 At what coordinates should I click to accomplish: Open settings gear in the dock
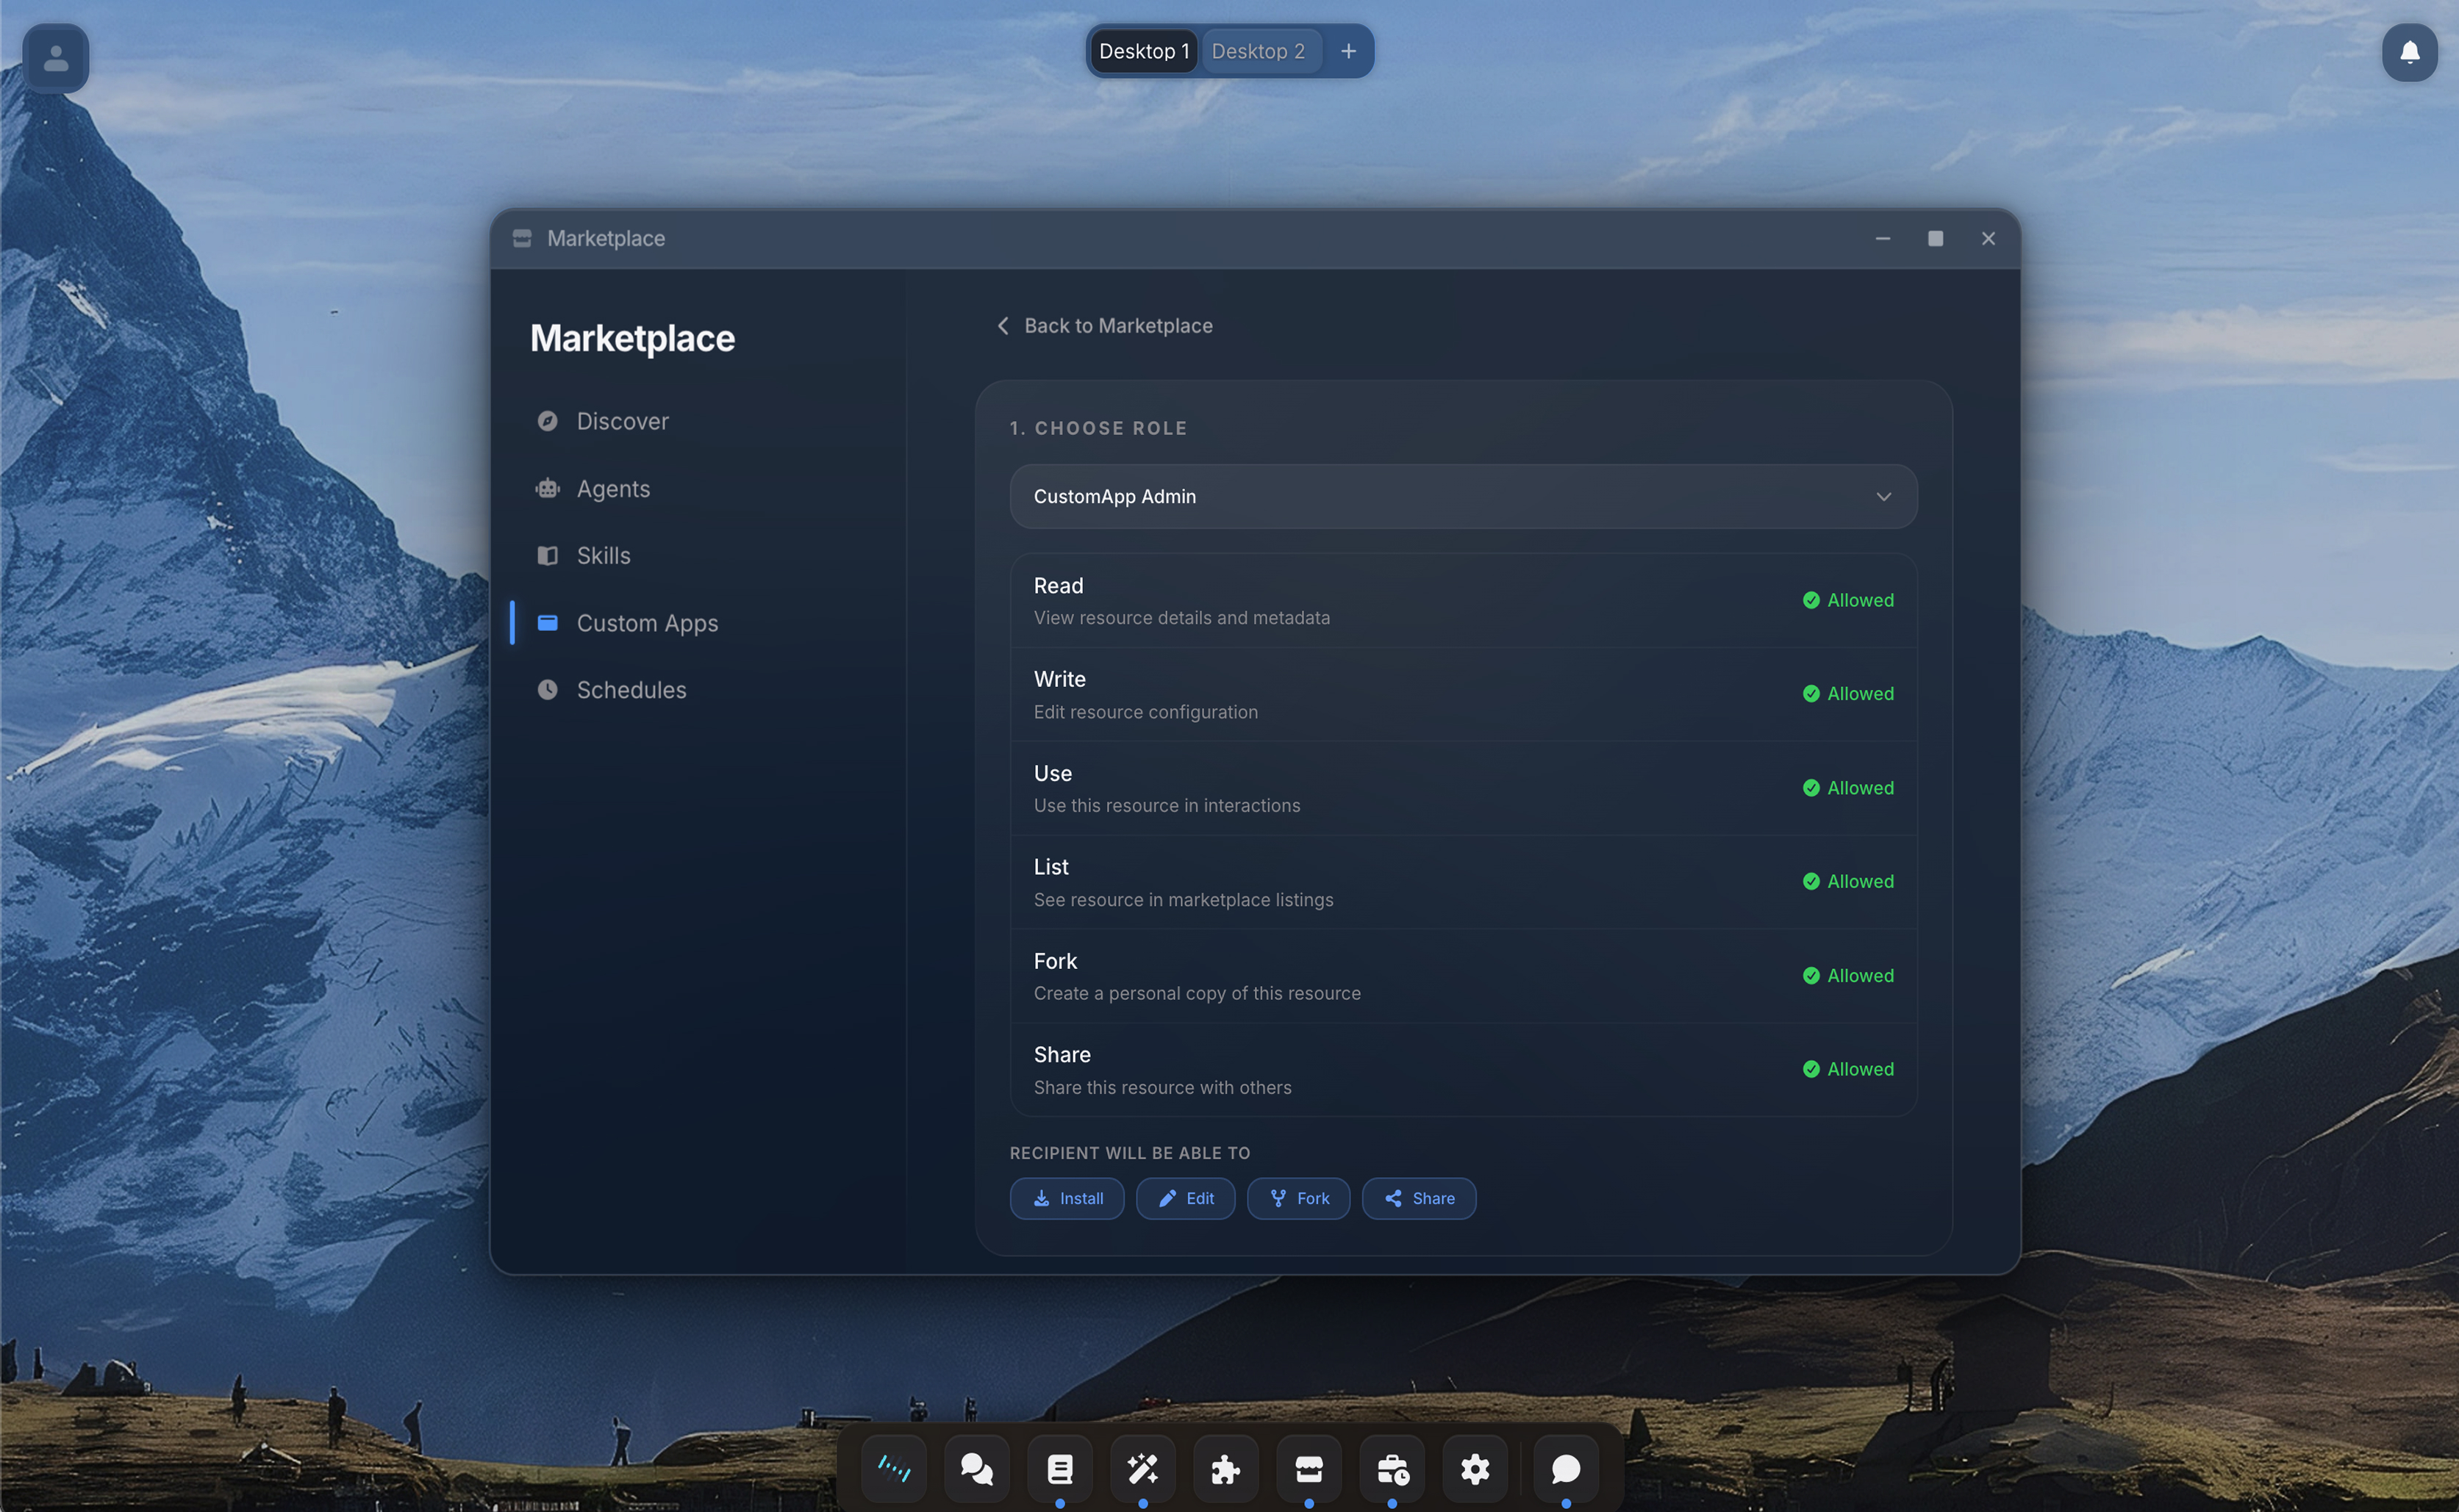pos(1475,1468)
